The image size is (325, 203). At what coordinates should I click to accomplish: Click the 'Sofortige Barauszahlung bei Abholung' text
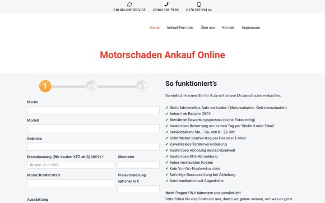pyautogui.click(x=202, y=175)
